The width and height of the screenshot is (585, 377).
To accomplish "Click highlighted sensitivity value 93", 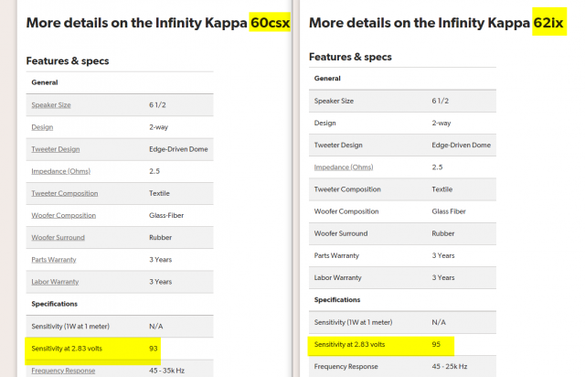I will pos(154,349).
